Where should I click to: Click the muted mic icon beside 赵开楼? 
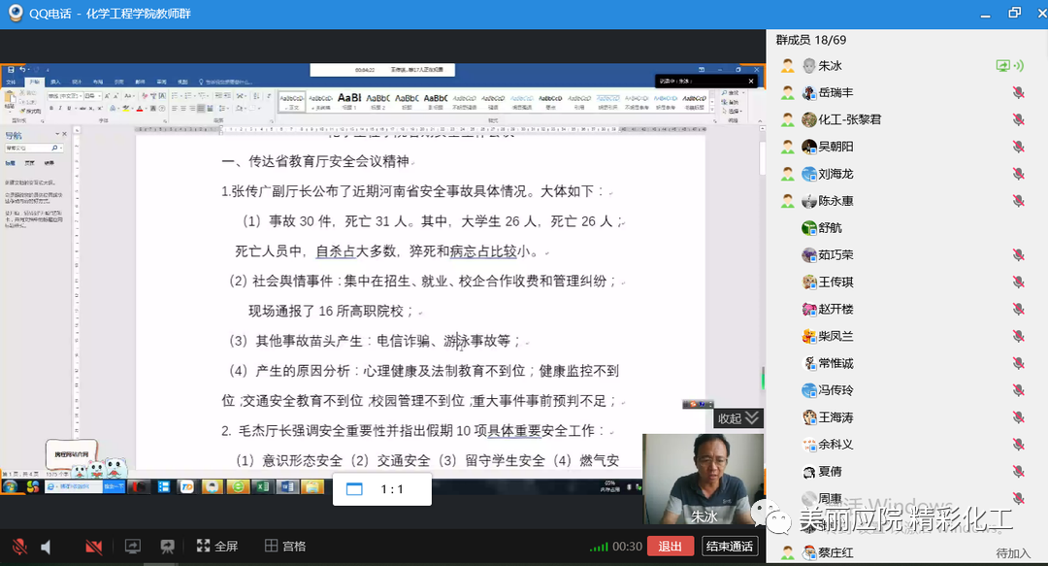[x=1018, y=310]
